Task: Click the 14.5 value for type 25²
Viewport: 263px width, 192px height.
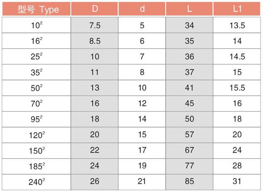Action: 237,56
